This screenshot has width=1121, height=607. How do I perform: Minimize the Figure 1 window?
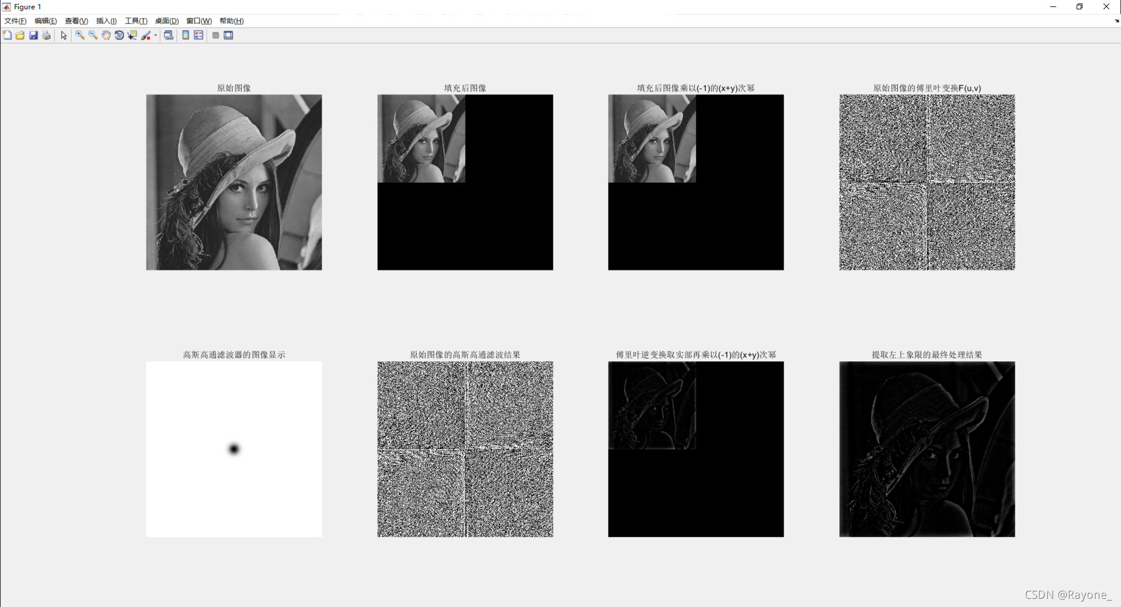1053,7
